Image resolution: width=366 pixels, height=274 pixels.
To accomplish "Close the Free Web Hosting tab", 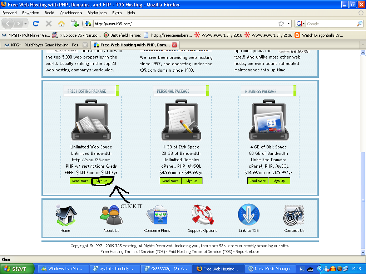I will (x=174, y=45).
